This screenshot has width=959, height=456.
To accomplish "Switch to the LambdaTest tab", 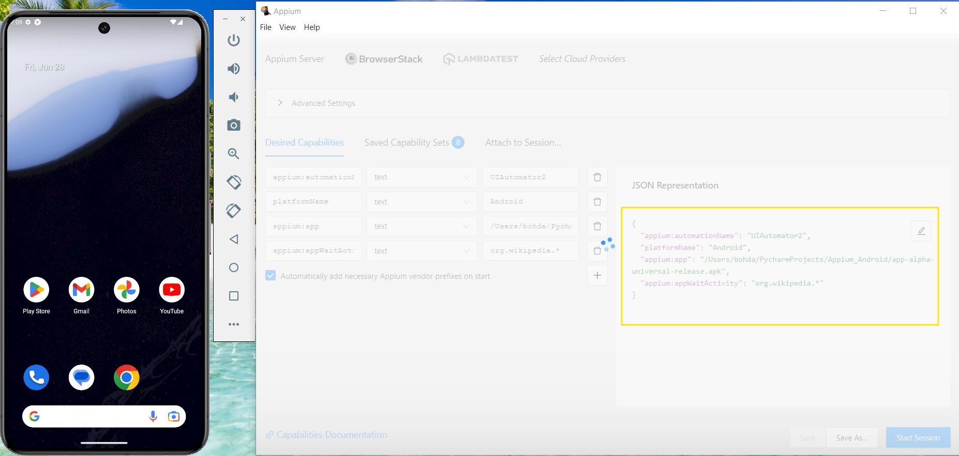I will pyautogui.click(x=481, y=59).
